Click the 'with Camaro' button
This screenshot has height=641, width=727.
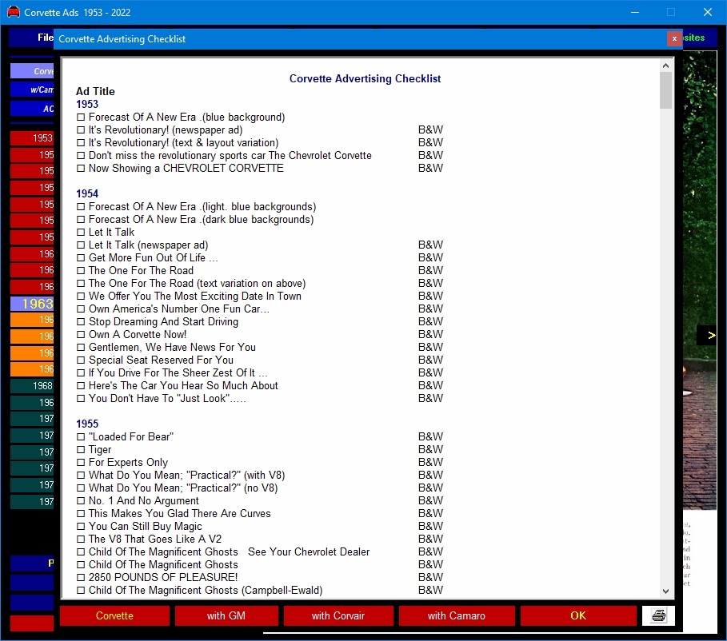tap(457, 615)
